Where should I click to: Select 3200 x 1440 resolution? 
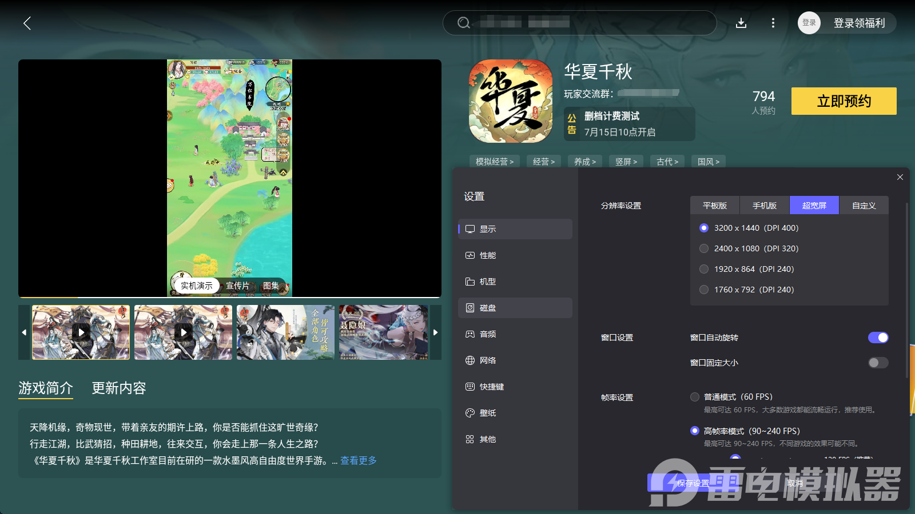point(704,228)
